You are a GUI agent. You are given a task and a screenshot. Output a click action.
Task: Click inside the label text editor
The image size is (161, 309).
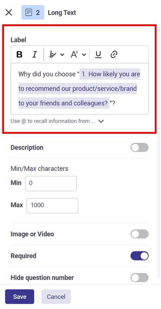click(79, 89)
